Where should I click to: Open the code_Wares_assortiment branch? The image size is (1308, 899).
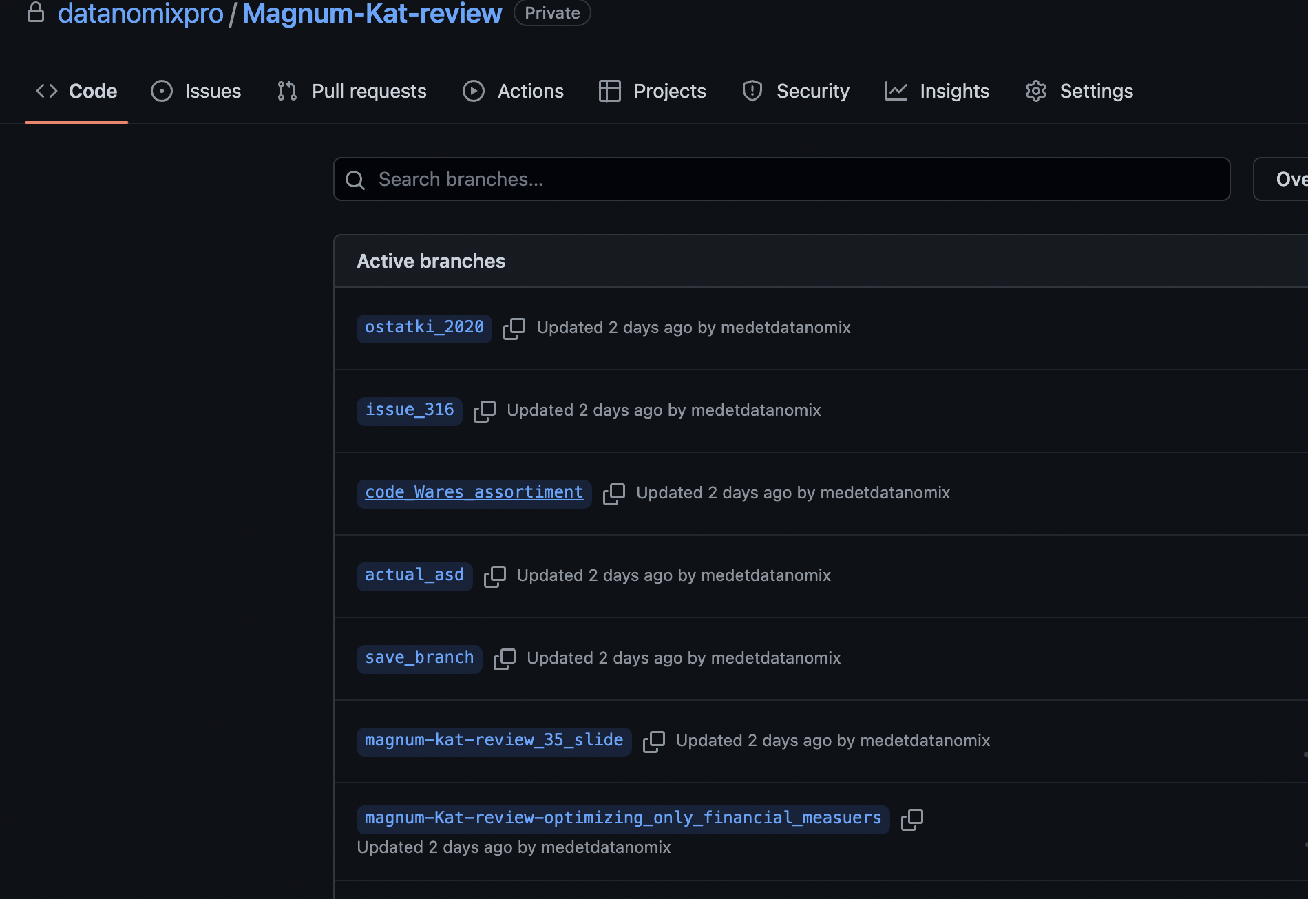click(473, 492)
